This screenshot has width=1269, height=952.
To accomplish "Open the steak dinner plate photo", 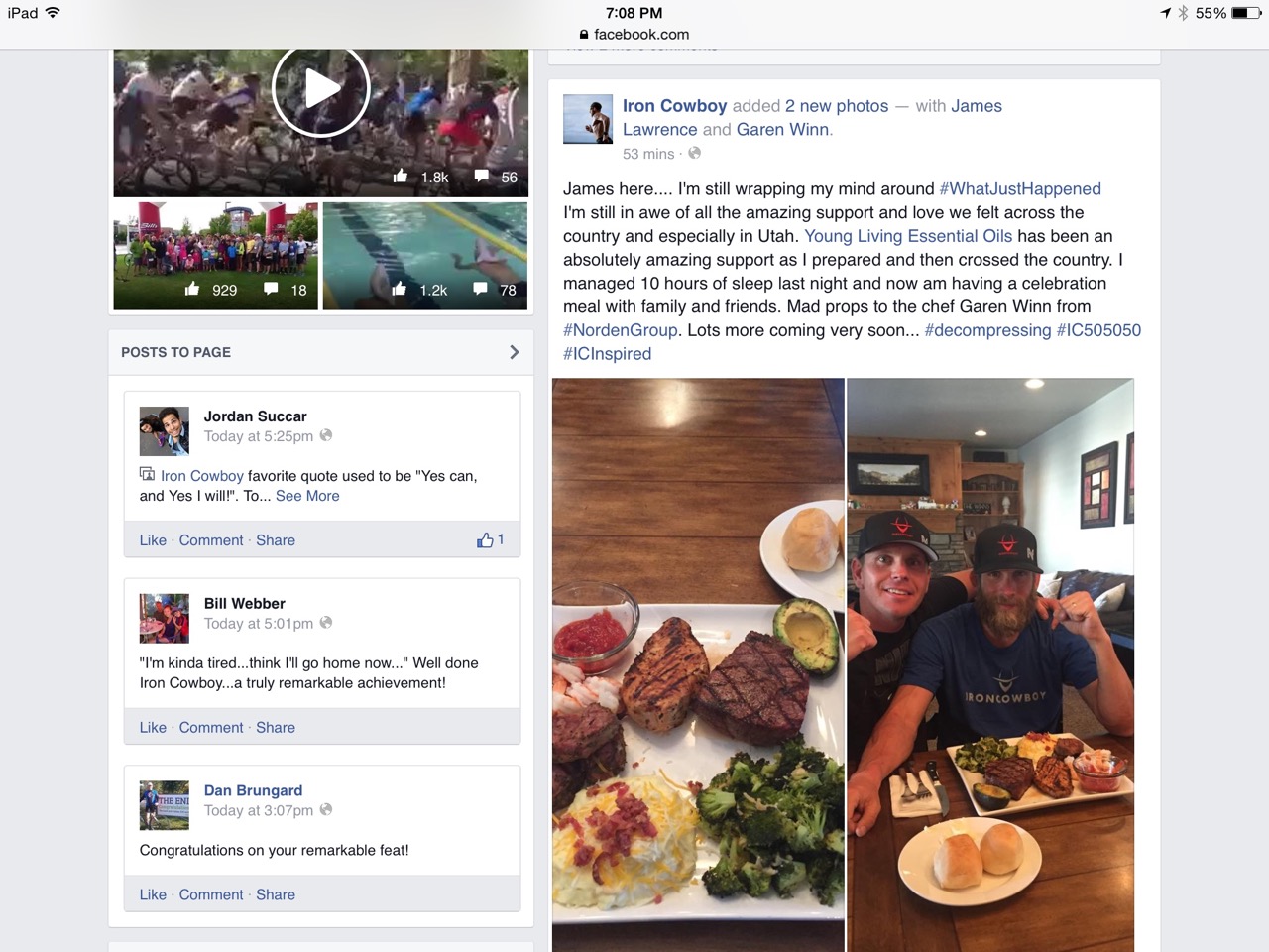I will (698, 664).
